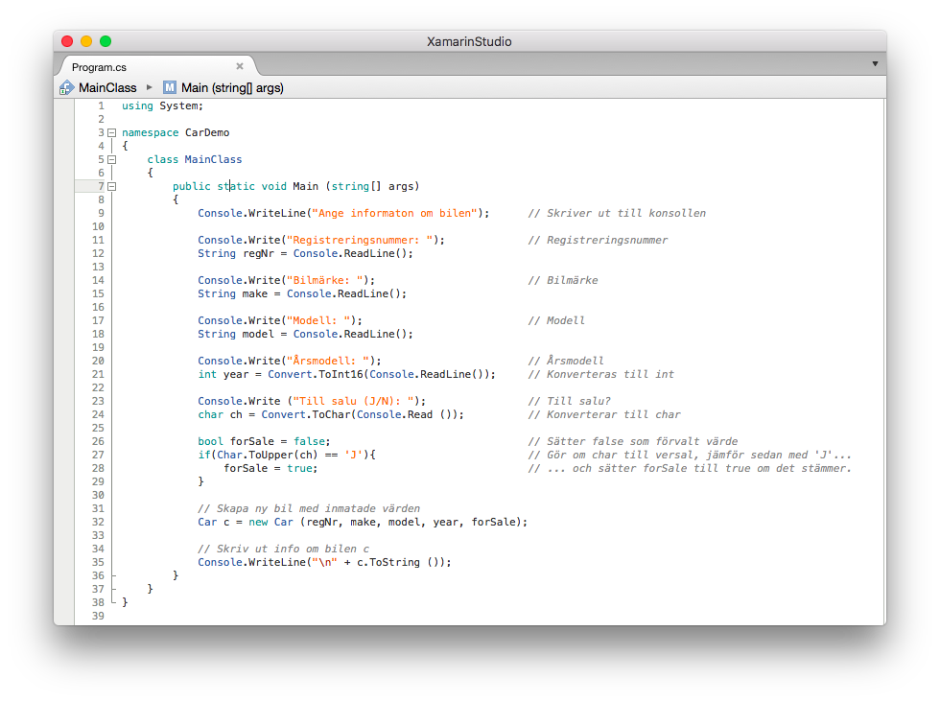Click comment '// Till salu?'

570,401
